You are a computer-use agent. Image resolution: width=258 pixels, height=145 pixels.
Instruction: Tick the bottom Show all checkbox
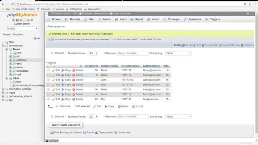[52, 116]
